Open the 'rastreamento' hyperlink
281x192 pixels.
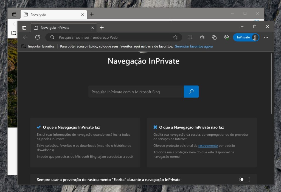click(208, 145)
